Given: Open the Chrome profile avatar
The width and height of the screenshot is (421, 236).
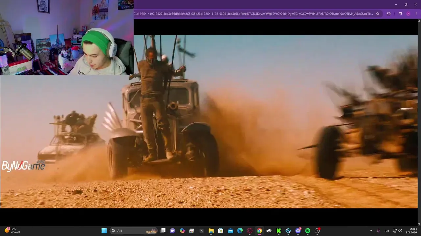Looking at the screenshot, I should [408, 14].
